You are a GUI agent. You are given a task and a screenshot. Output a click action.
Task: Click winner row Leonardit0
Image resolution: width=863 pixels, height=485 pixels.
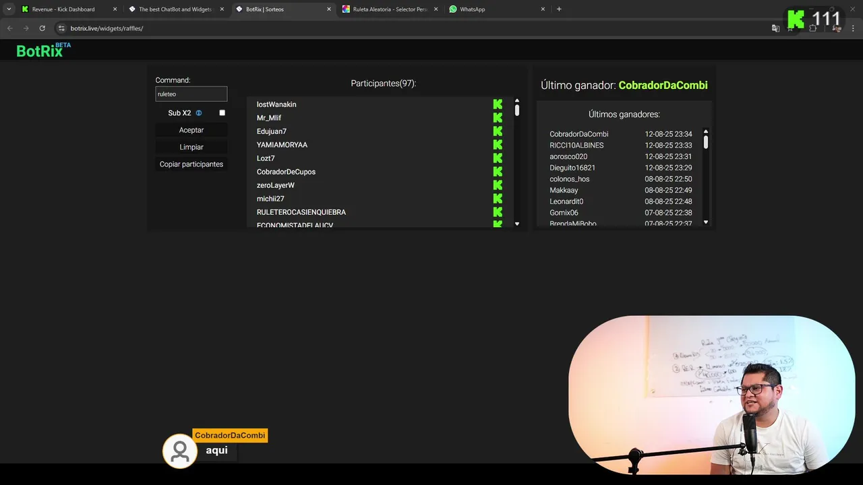pyautogui.click(x=621, y=201)
